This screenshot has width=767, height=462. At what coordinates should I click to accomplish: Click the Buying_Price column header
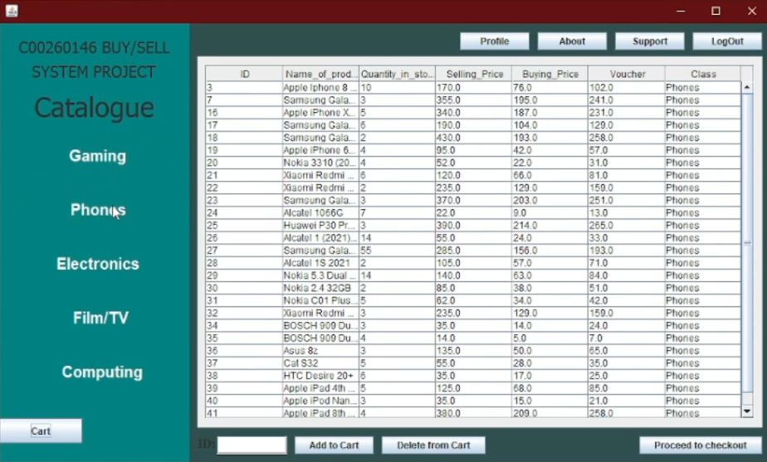(550, 74)
